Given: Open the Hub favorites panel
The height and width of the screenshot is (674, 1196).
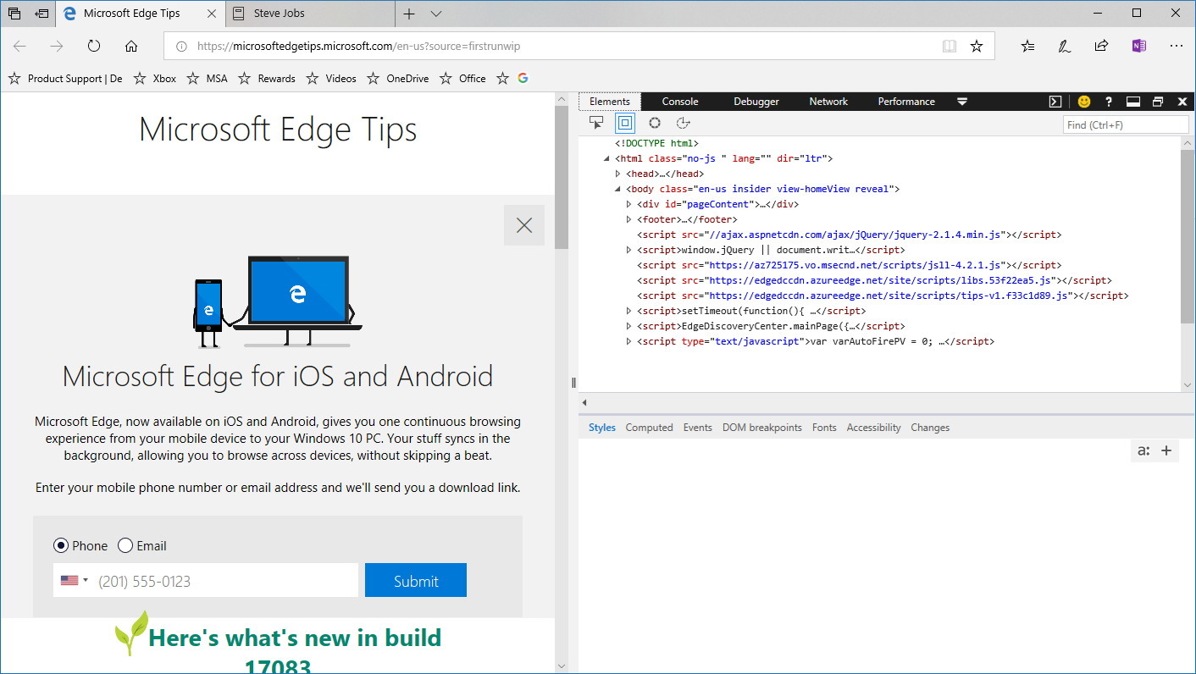Looking at the screenshot, I should pos(1027,46).
